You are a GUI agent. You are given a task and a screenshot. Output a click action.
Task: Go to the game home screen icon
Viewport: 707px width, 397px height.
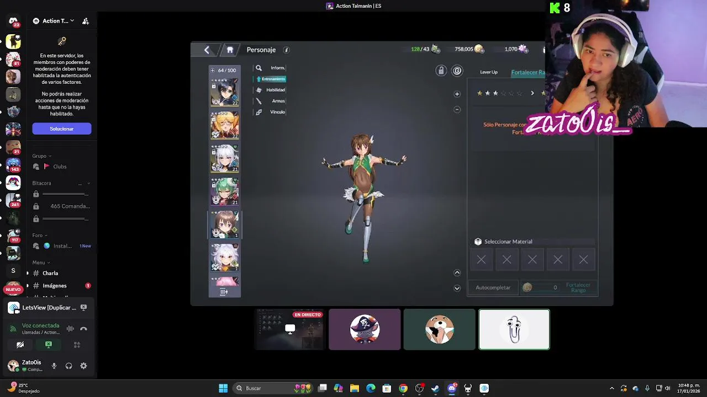[x=230, y=50]
